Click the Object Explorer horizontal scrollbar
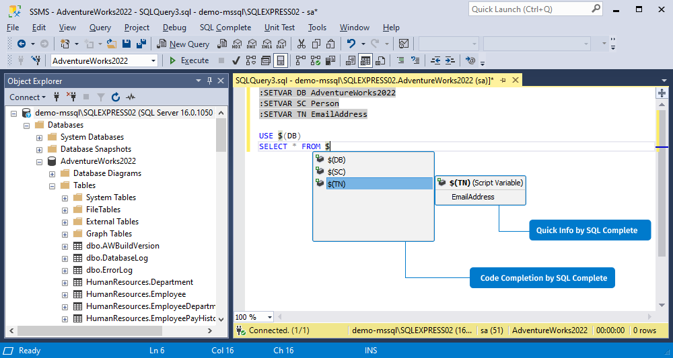The height and width of the screenshot is (358, 673). click(x=112, y=330)
